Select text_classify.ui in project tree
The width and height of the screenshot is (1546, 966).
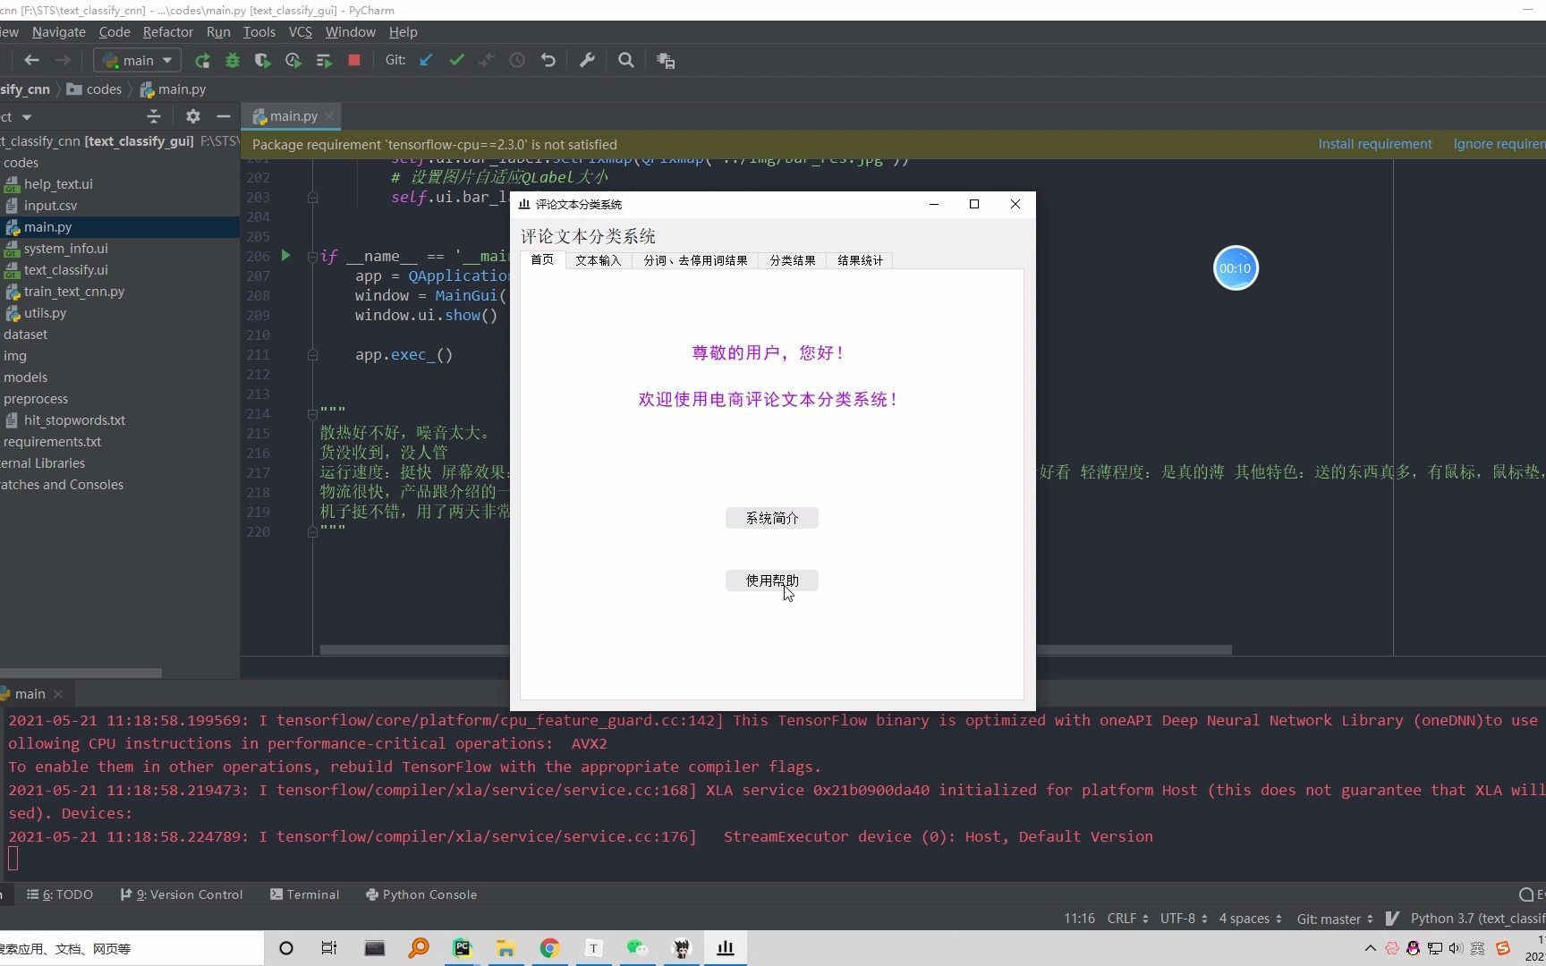(65, 270)
